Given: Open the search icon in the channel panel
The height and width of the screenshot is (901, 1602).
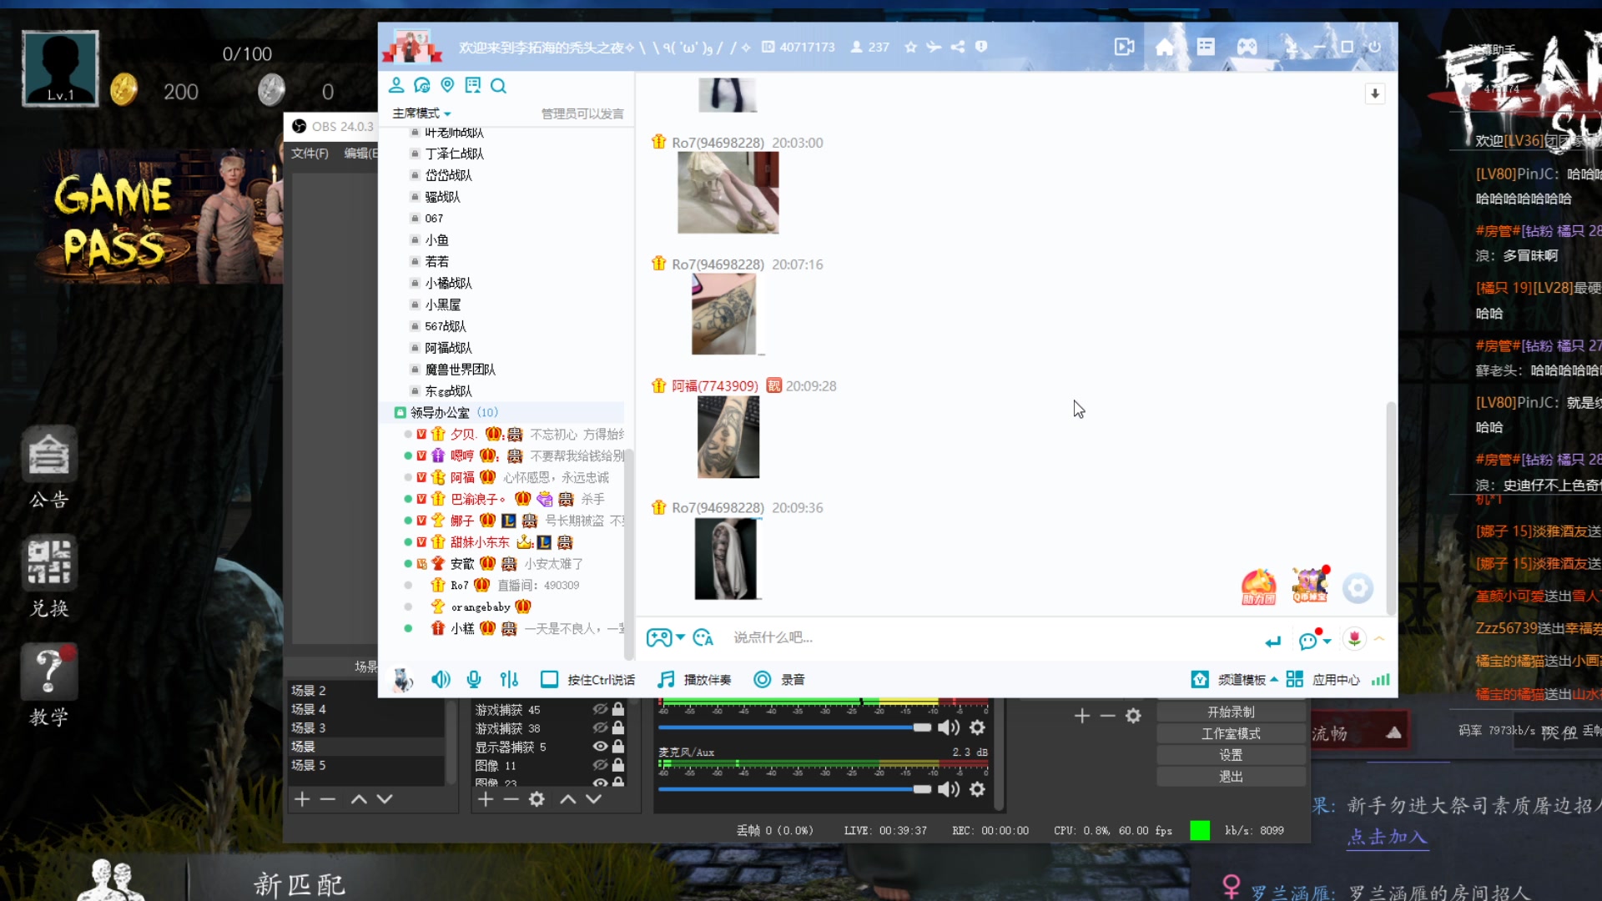Looking at the screenshot, I should [499, 85].
